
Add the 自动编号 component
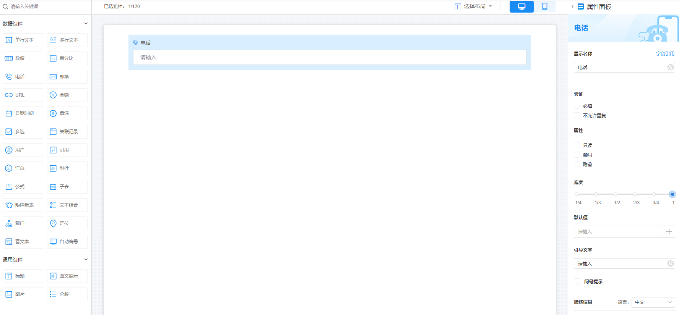point(67,242)
